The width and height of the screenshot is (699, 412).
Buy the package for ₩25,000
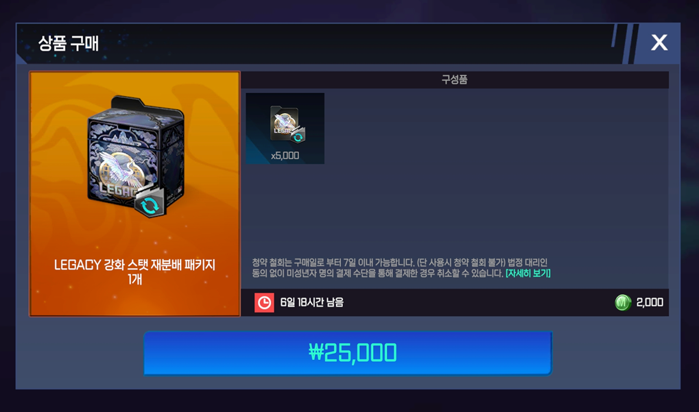click(348, 353)
